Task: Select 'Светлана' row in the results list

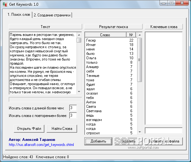Action: pos(94,111)
